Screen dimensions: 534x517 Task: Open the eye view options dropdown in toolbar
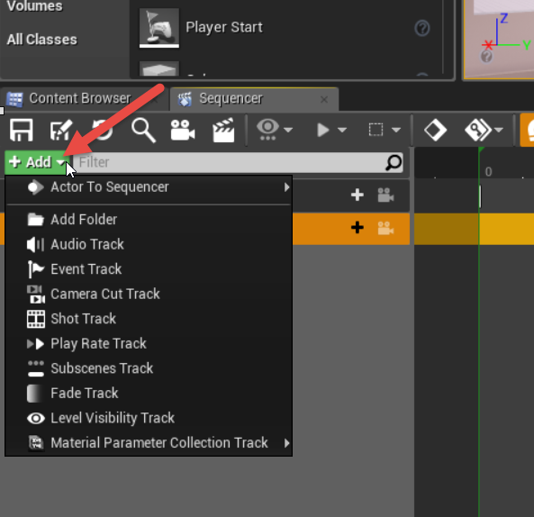[288, 130]
